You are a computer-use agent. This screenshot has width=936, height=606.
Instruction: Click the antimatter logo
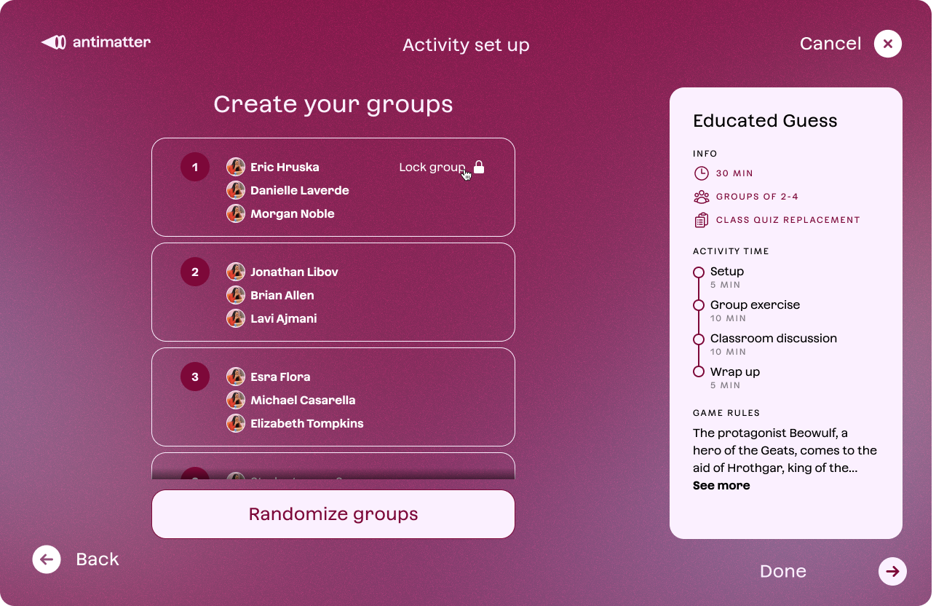pyautogui.click(x=96, y=42)
